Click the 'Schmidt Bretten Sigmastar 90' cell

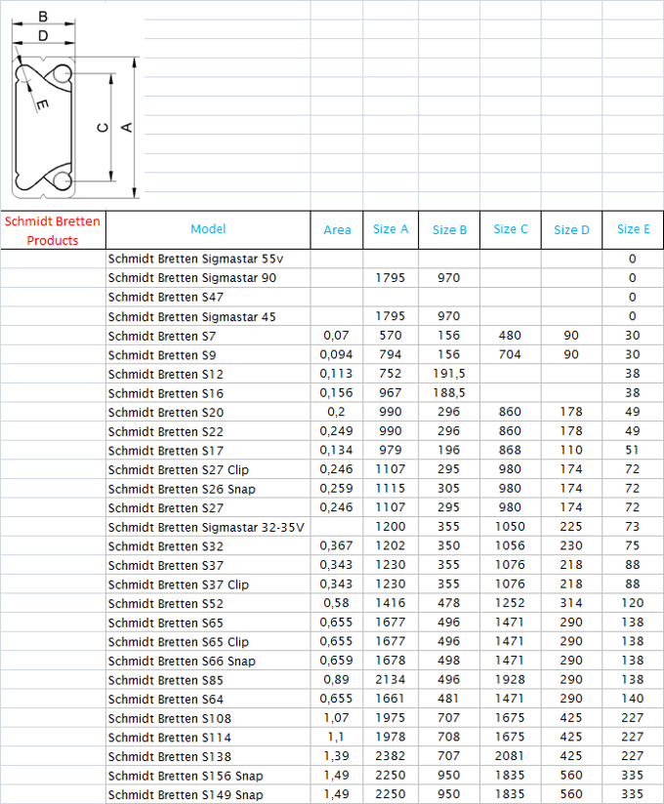tap(208, 278)
